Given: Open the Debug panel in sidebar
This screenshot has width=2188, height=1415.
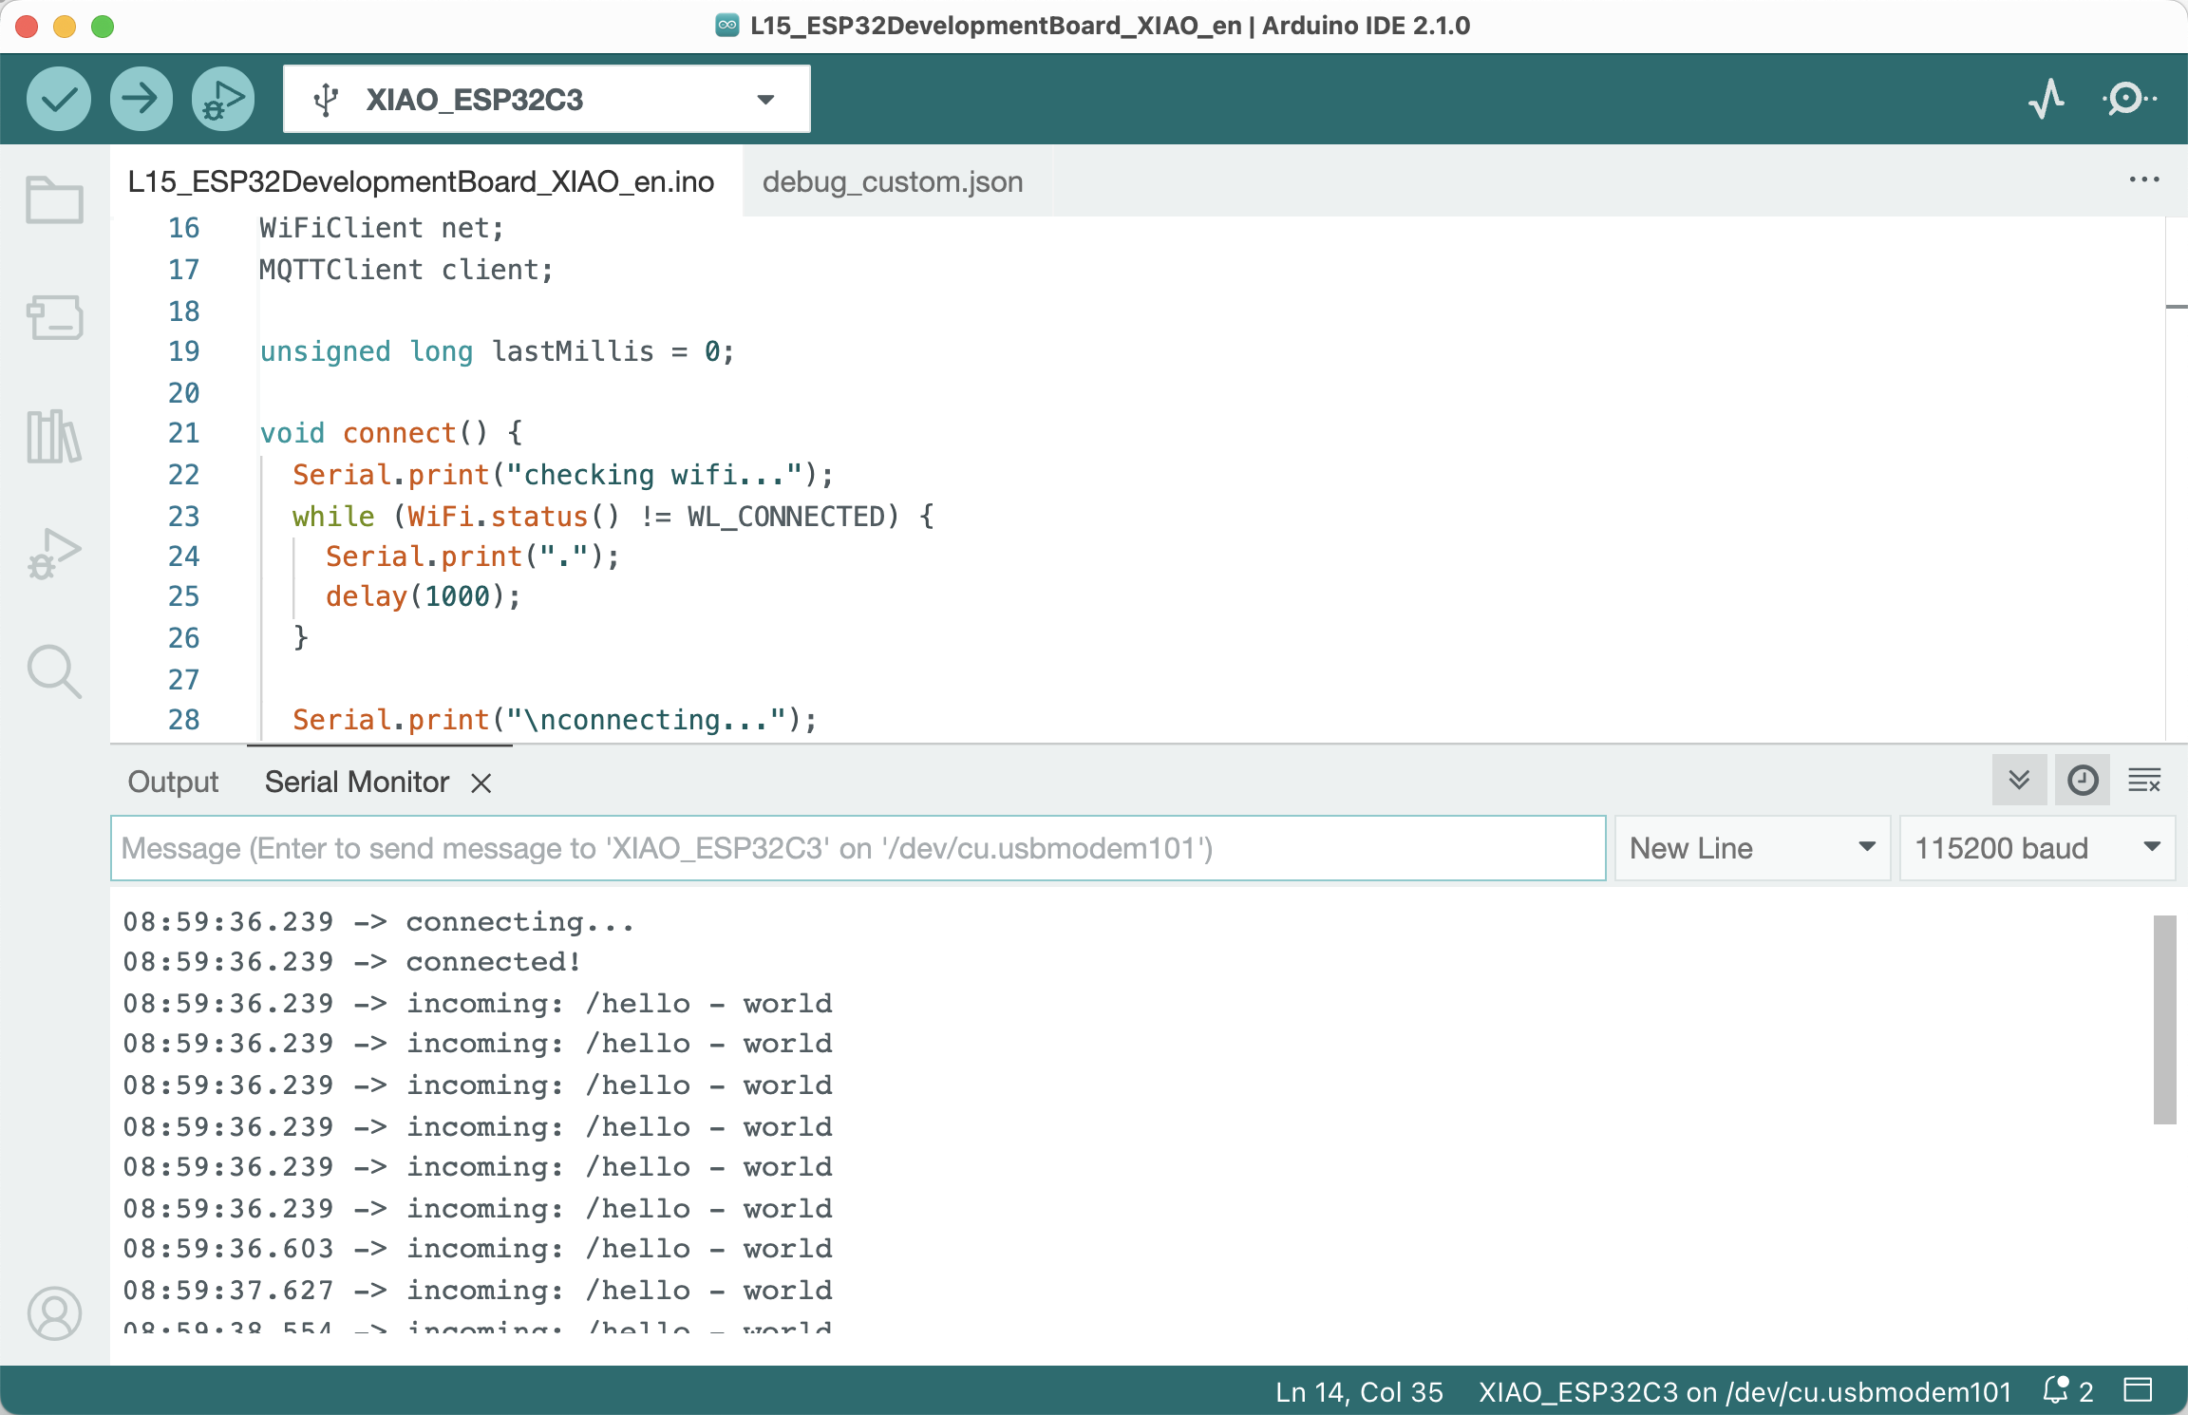Looking at the screenshot, I should [55, 555].
